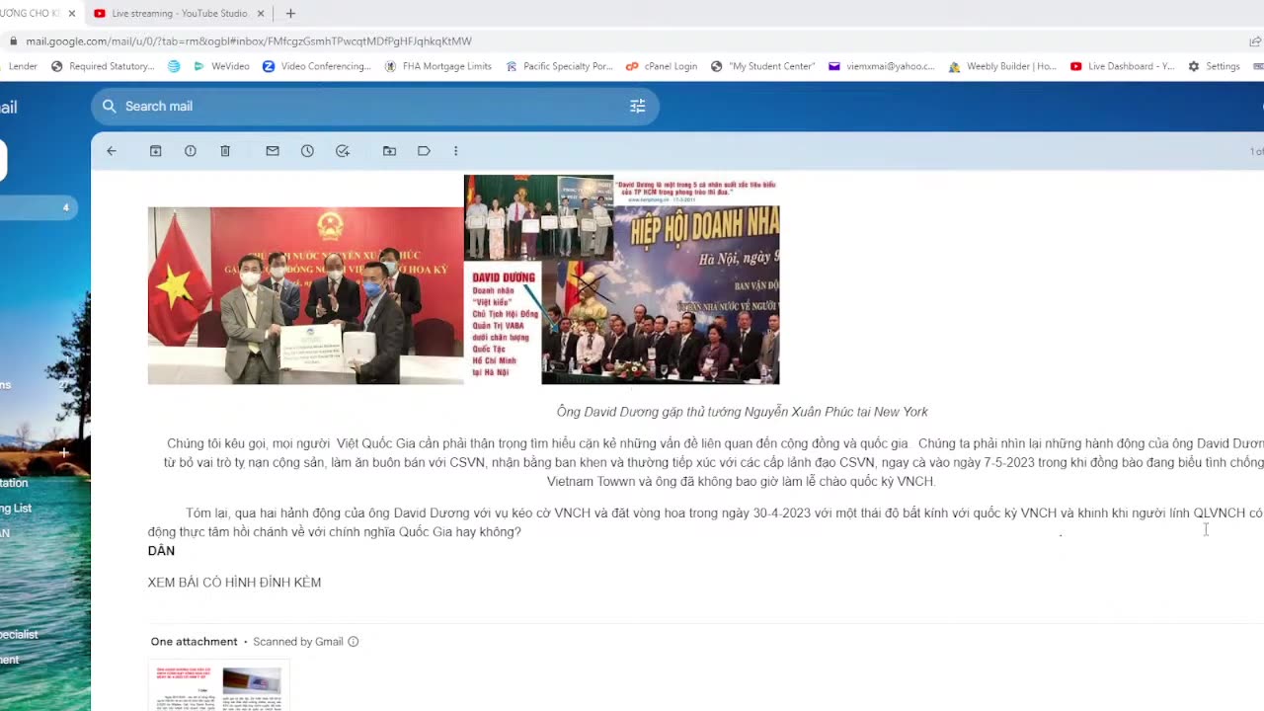Open the Video Conferencing bookmark

(x=317, y=66)
